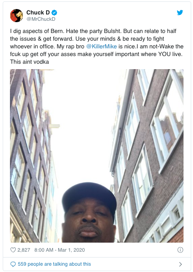
Task: Click the words 'This aint vodka'
Action: 29,62
